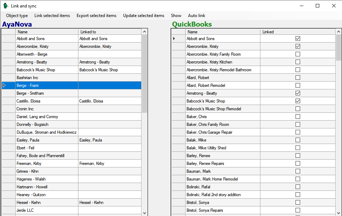Click the scroll-up arrow on the QuickBooks list

click(338, 31)
